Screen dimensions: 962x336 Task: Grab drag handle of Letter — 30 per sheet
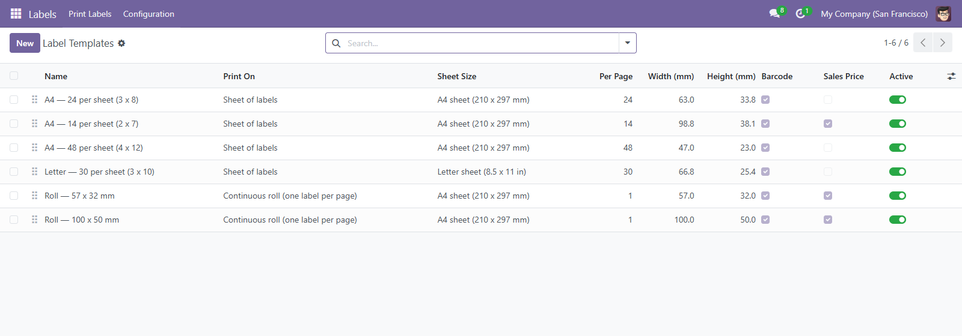click(34, 172)
